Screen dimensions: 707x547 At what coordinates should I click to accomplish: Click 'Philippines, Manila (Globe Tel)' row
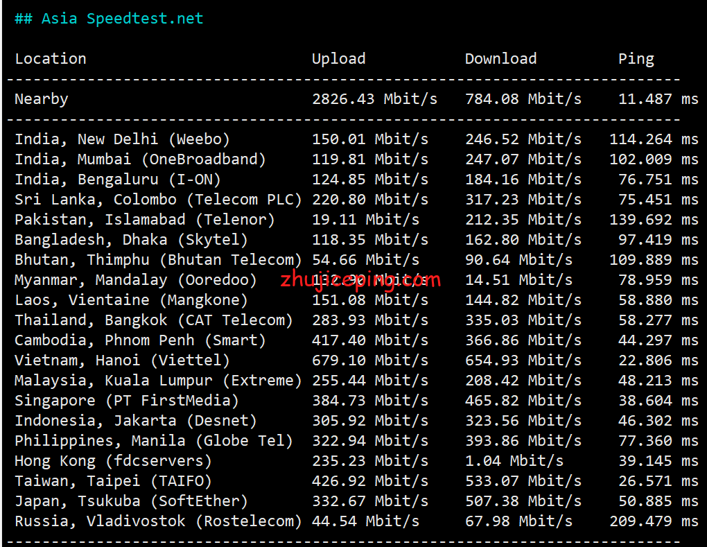point(357,440)
